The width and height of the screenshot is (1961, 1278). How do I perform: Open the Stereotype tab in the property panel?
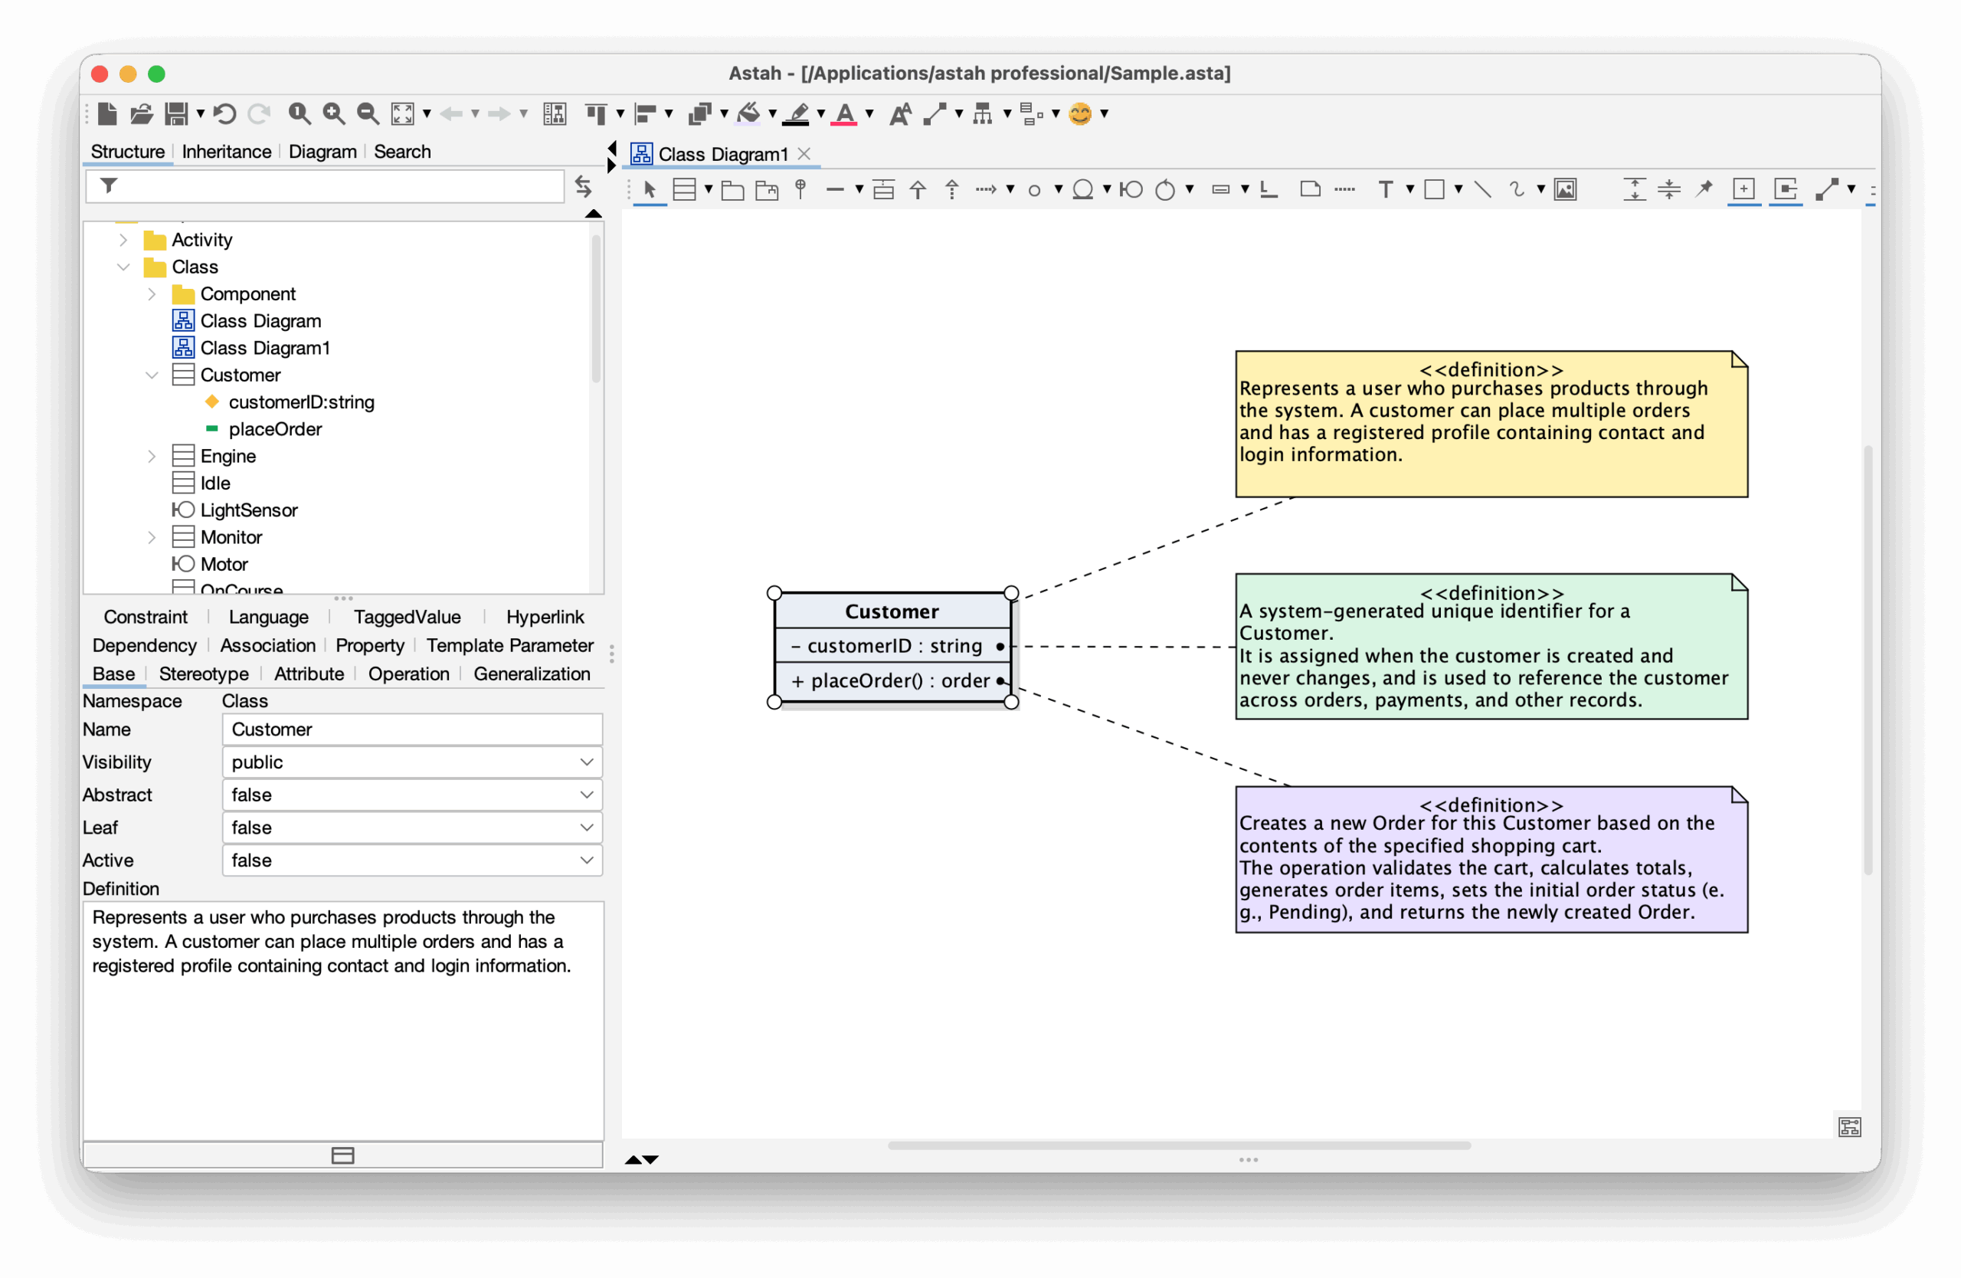coord(204,674)
